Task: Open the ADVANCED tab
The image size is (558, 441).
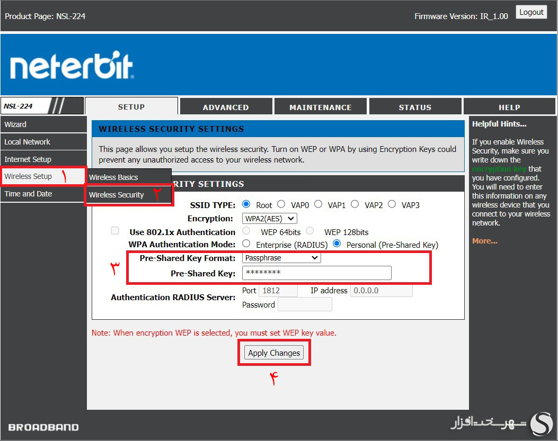Action: click(x=226, y=107)
